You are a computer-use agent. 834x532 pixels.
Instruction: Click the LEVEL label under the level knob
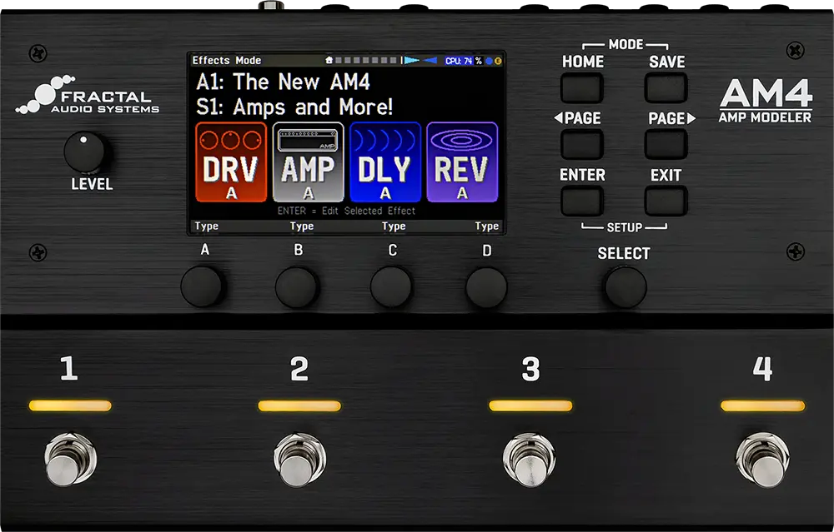point(92,184)
